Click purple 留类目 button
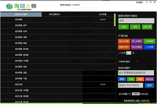Image resolution: width=157 pixels, height=104 pixels. (x=149, y=79)
